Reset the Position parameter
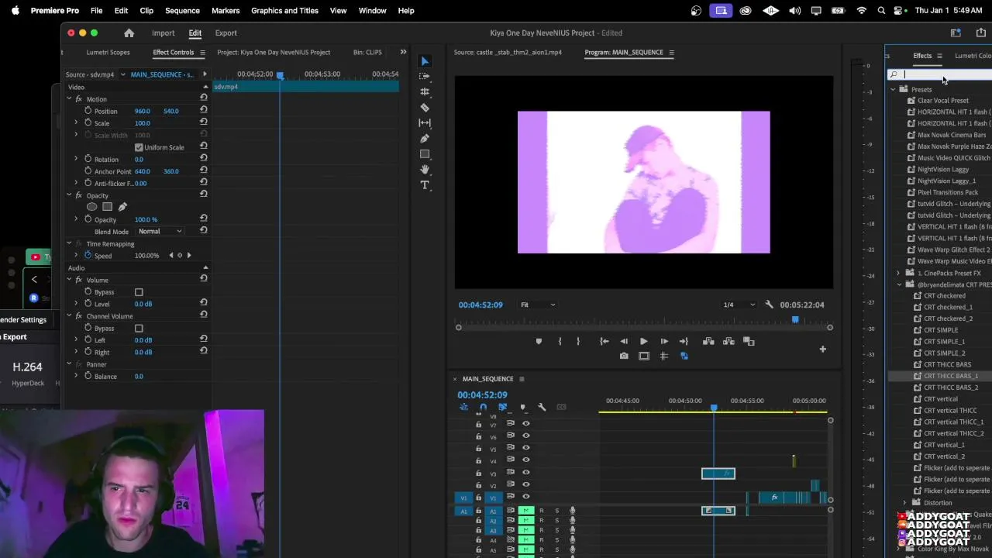Screen dimensions: 992x558 point(203,111)
